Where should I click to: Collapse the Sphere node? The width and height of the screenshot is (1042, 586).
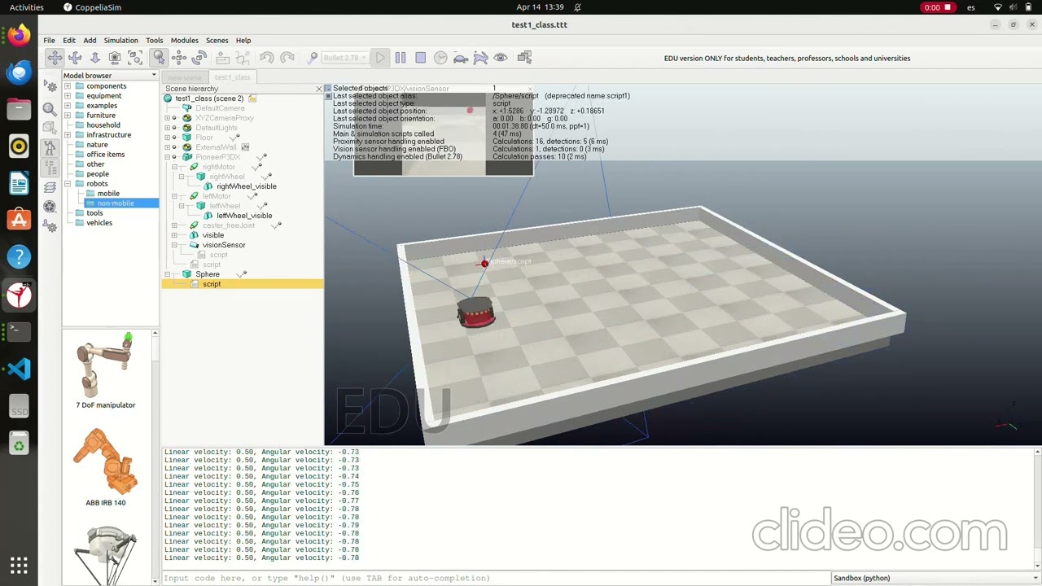point(168,274)
